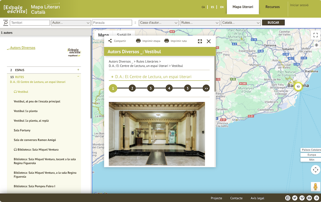Click the Compartir share icon
321x202 pixels.
pos(110,41)
